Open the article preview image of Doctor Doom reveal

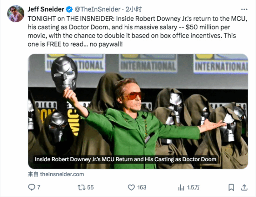pos(138,112)
